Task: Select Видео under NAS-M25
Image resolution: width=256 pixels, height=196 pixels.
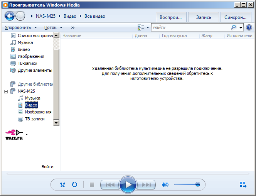Action: (31, 105)
